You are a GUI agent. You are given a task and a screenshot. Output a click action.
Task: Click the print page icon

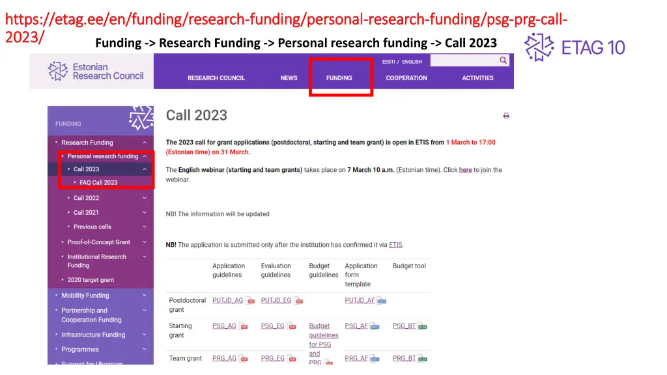506,116
